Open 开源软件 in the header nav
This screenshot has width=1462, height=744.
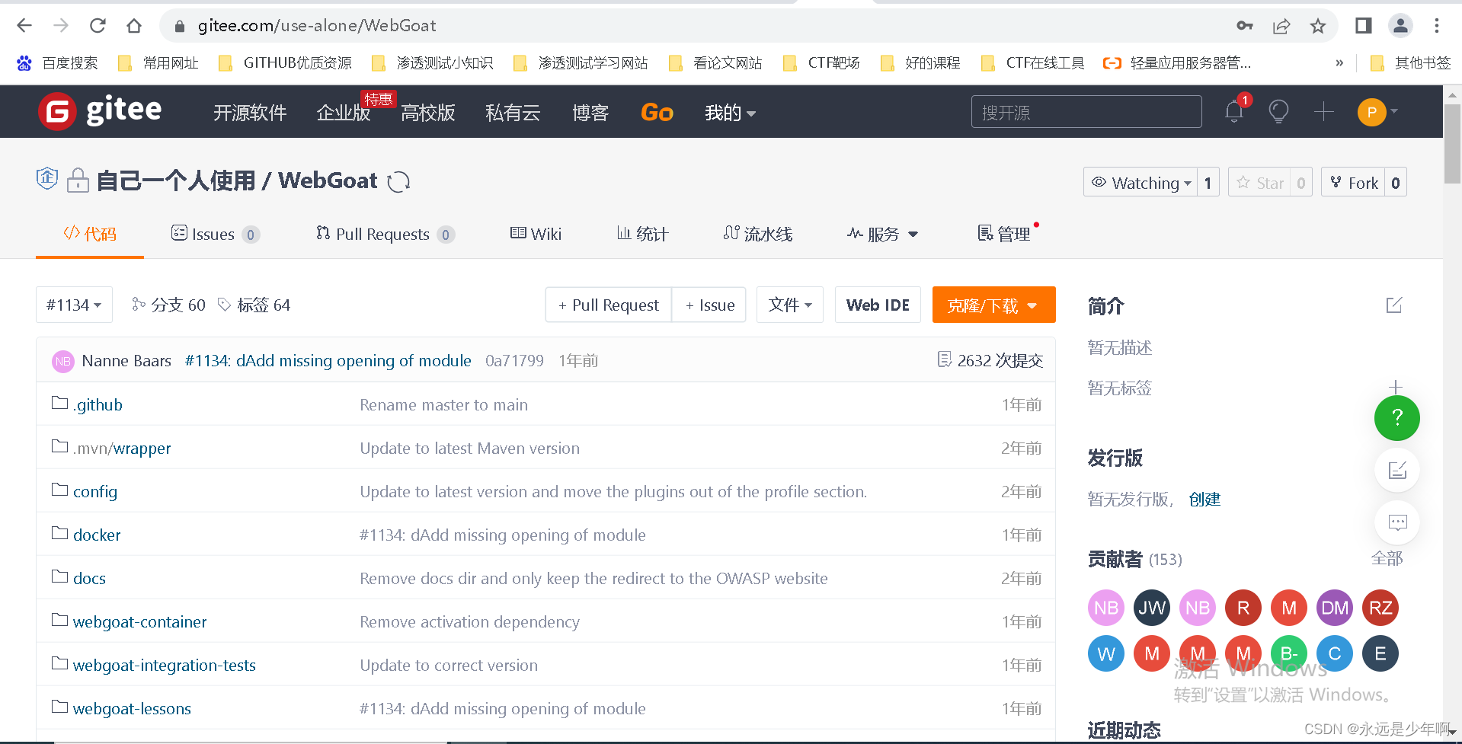[x=250, y=113]
